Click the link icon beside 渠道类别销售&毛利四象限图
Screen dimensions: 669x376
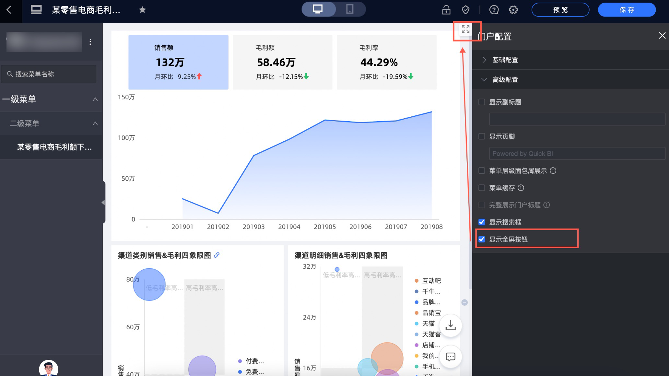(217, 255)
